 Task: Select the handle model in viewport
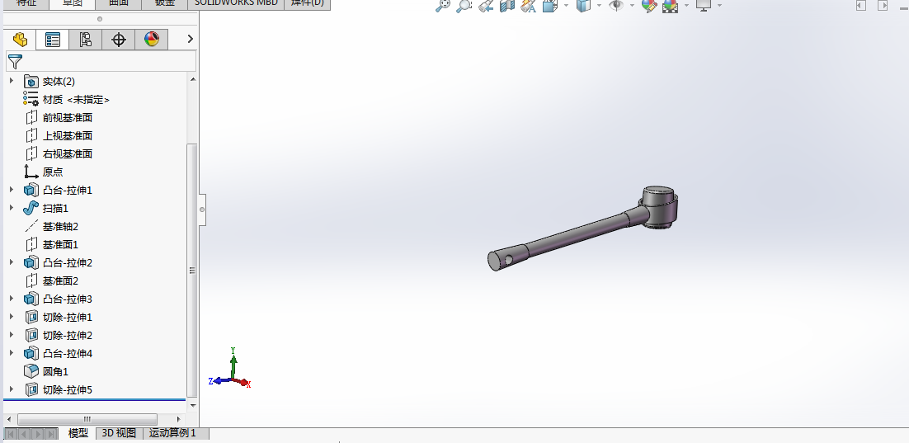(582, 229)
